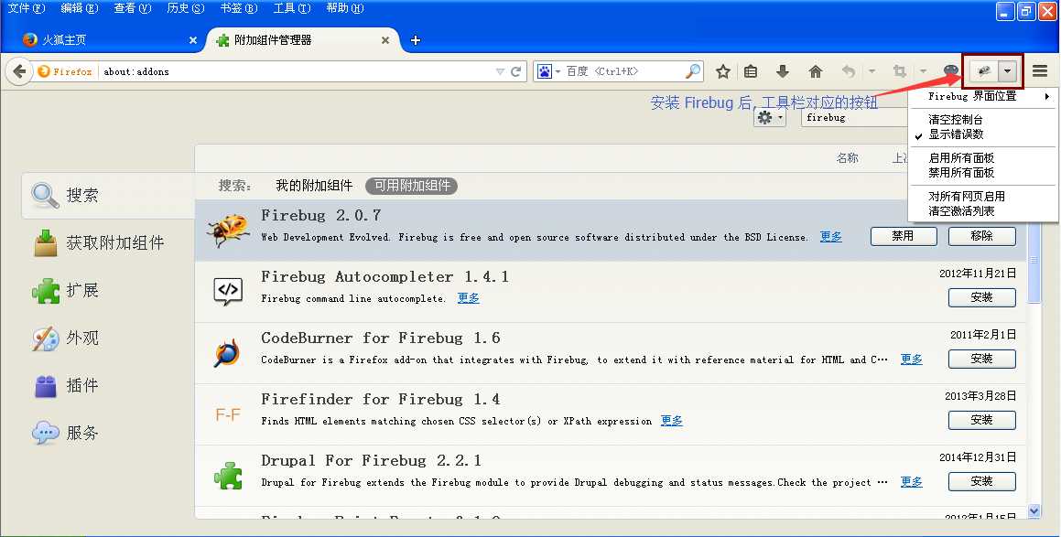
Task: Click 更多 link for Firefinder for Firebug
Action: (671, 420)
